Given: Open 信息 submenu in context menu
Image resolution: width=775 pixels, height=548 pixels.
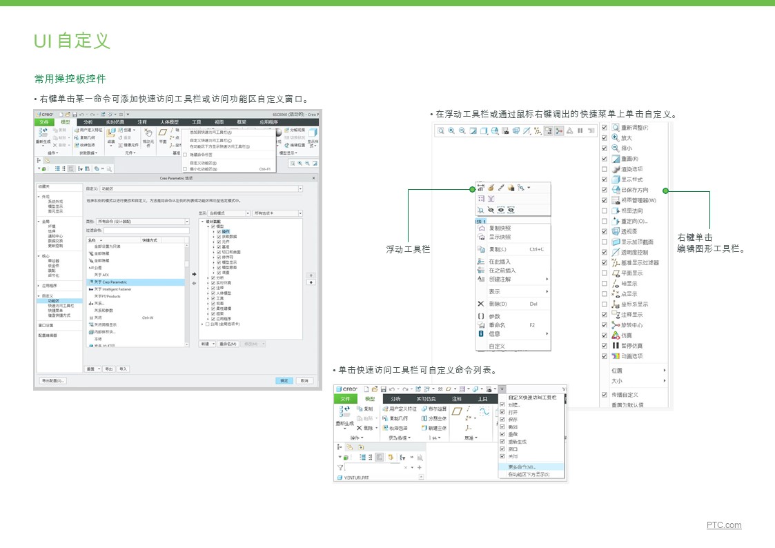Looking at the screenshot, I should pos(513,333).
